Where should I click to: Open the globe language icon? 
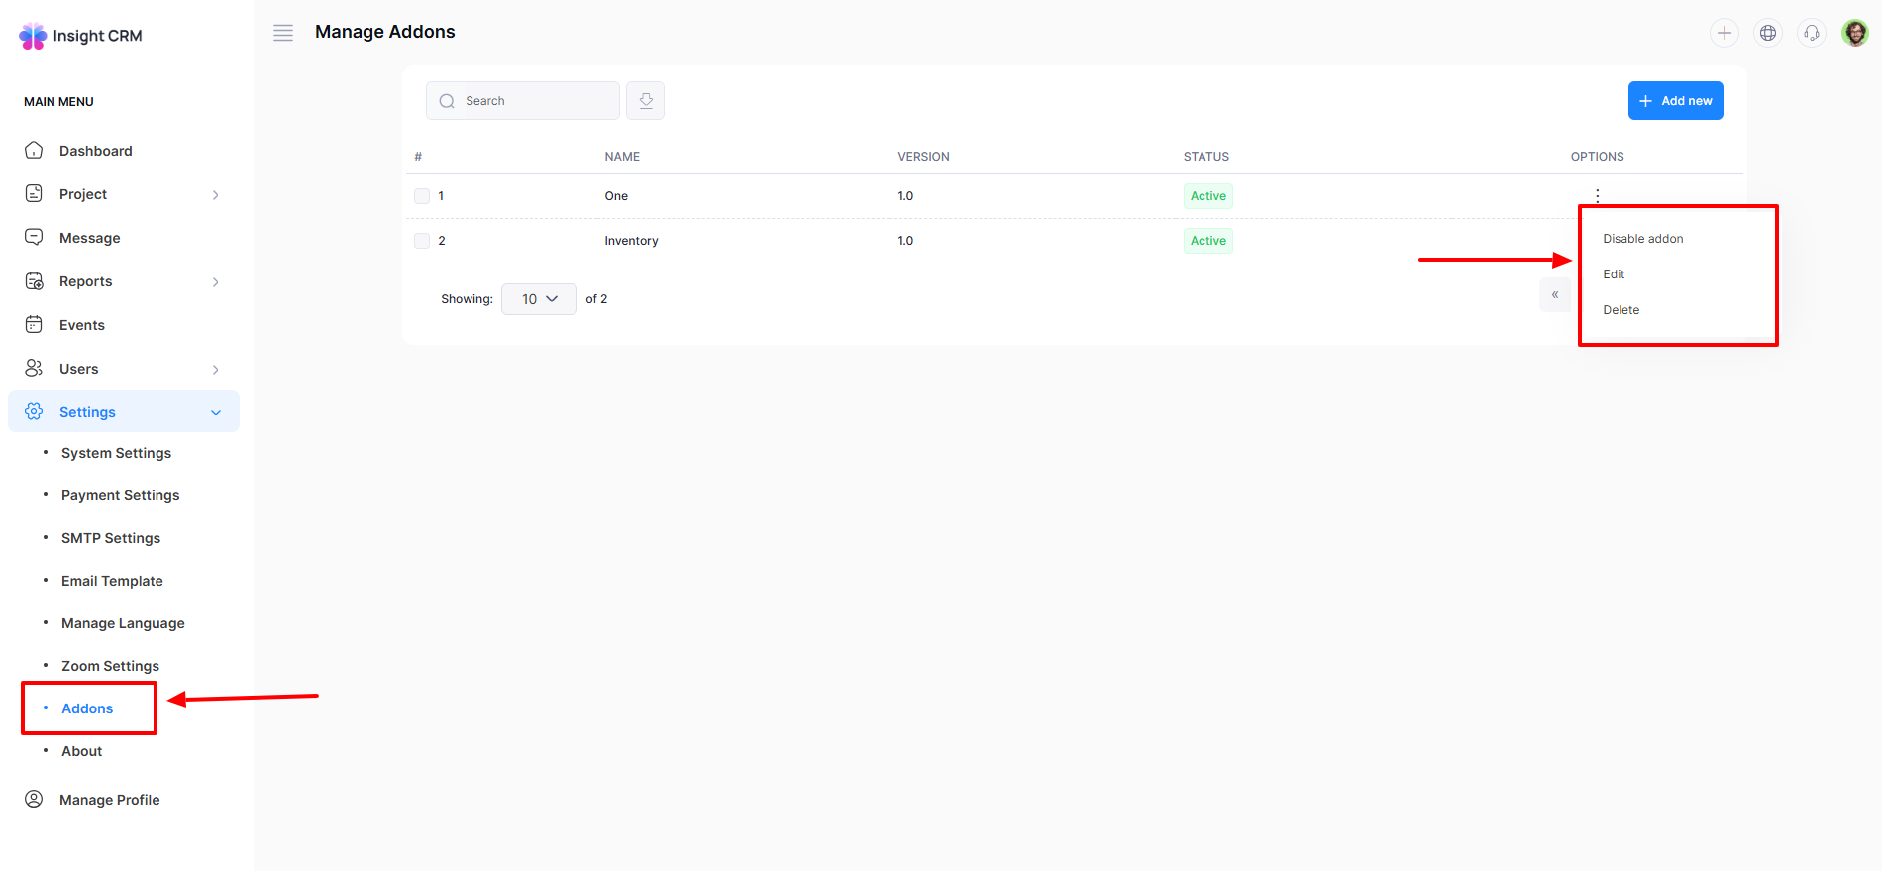pyautogui.click(x=1767, y=33)
